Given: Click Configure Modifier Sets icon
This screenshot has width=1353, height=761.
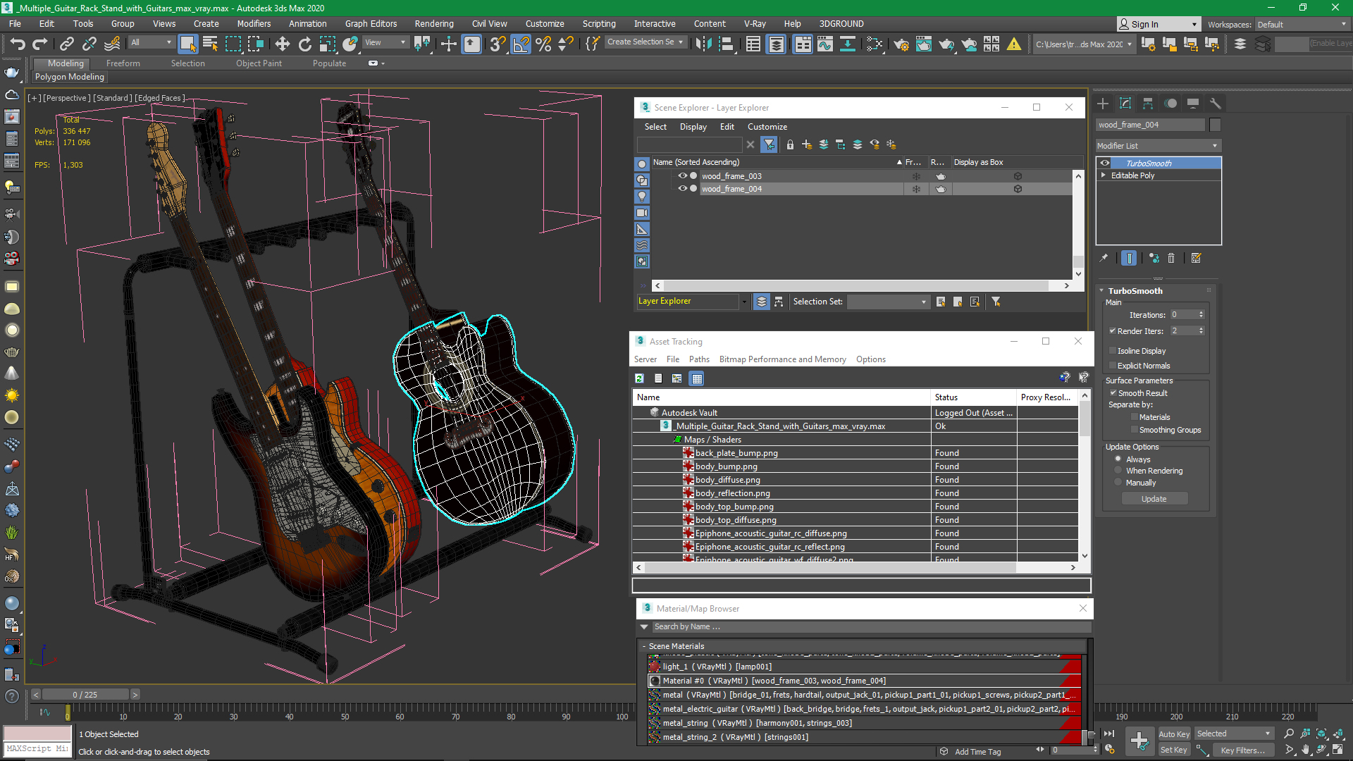Looking at the screenshot, I should (1196, 259).
